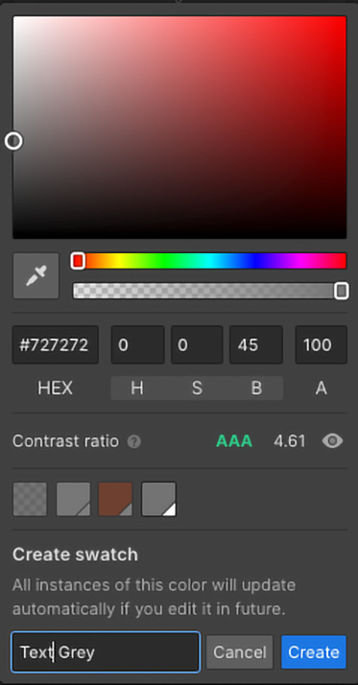The height and width of the screenshot is (685, 358).
Task: Select the highlighted grey swatch with white corner
Action: click(158, 499)
